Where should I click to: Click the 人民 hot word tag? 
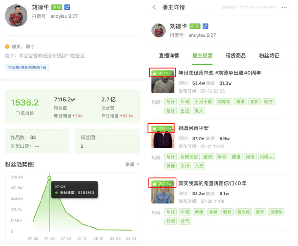pos(199,166)
